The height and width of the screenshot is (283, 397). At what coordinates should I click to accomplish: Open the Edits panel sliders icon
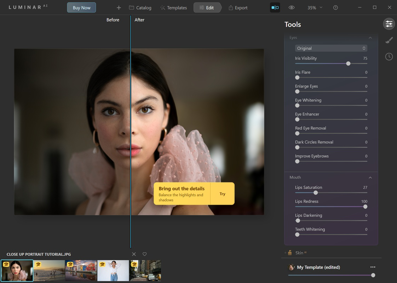coord(389,24)
